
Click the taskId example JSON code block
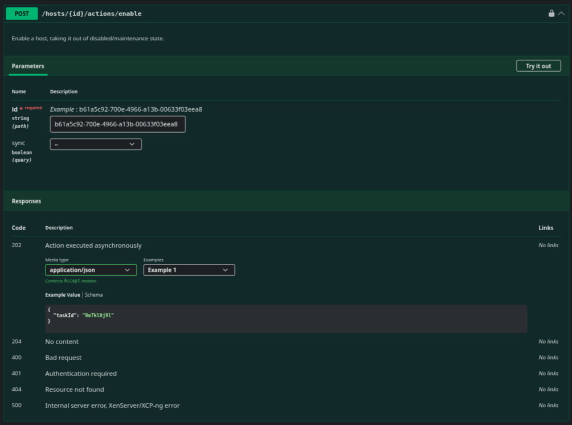pos(285,318)
